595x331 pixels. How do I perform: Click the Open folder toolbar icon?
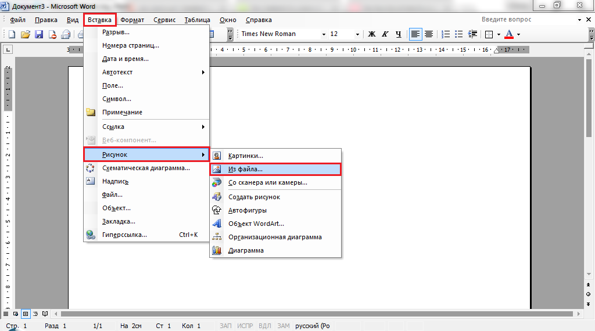[25, 34]
